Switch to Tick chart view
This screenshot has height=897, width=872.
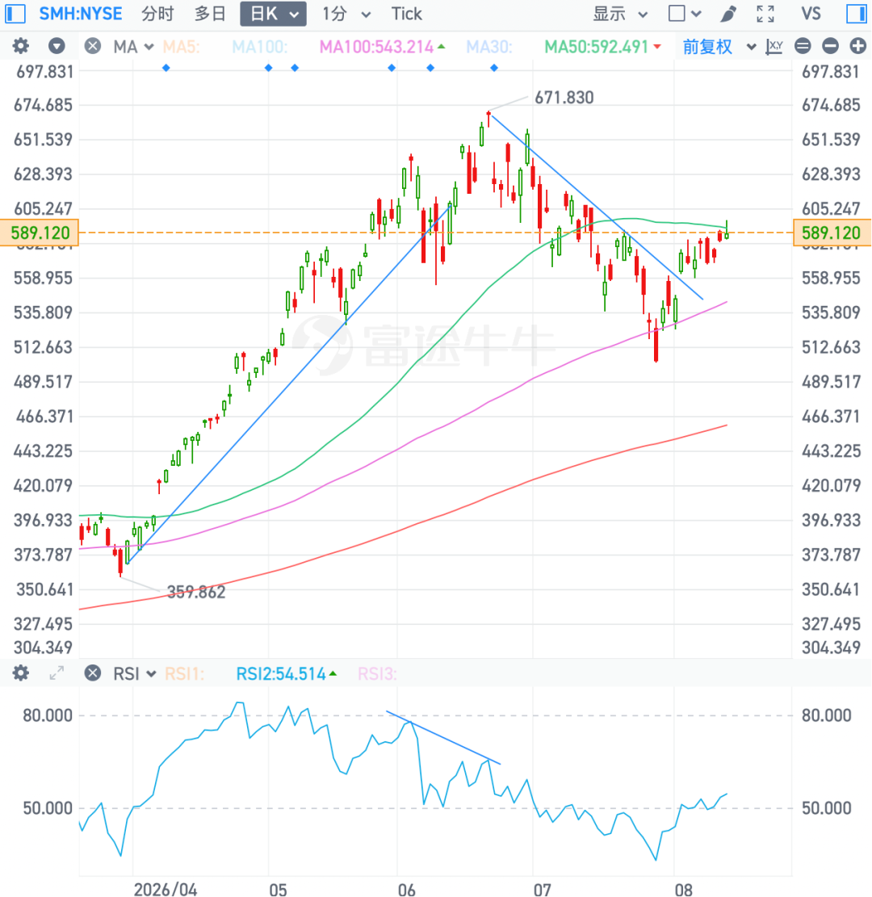coord(406,13)
